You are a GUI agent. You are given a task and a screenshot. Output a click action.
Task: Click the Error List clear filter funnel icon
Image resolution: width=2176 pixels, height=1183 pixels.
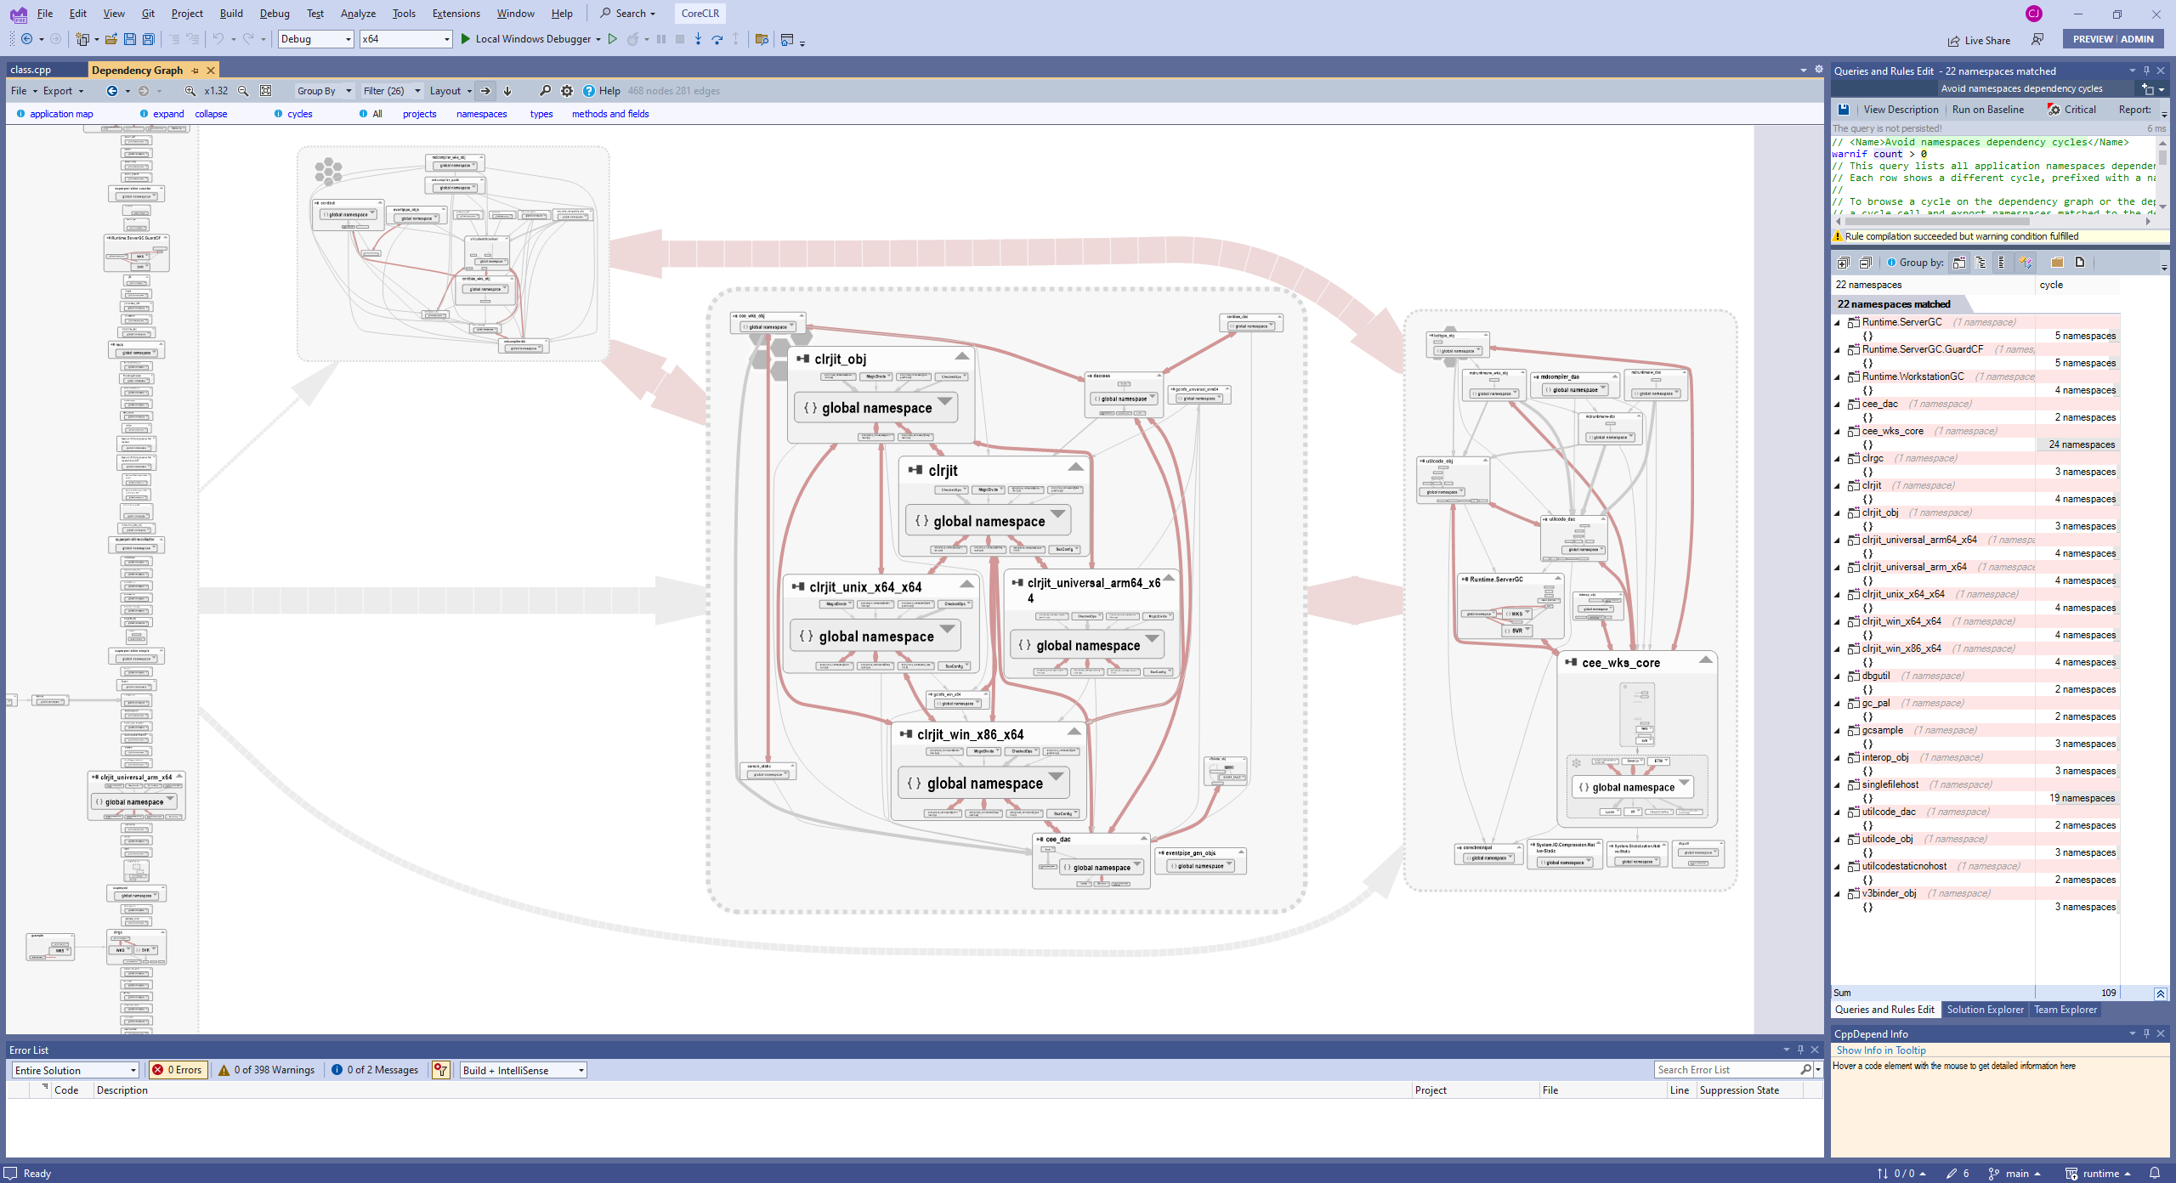click(440, 1070)
